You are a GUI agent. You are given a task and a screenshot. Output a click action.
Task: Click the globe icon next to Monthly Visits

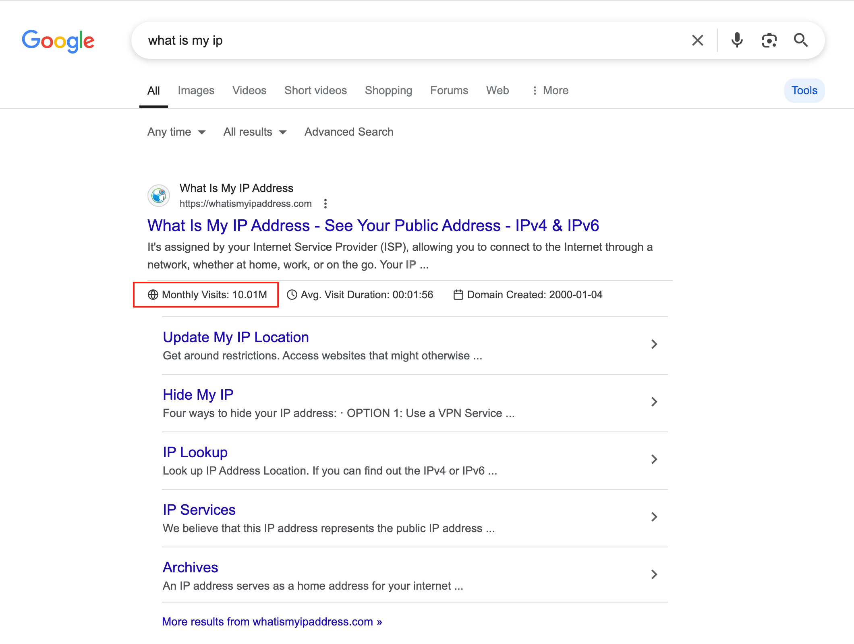(153, 295)
